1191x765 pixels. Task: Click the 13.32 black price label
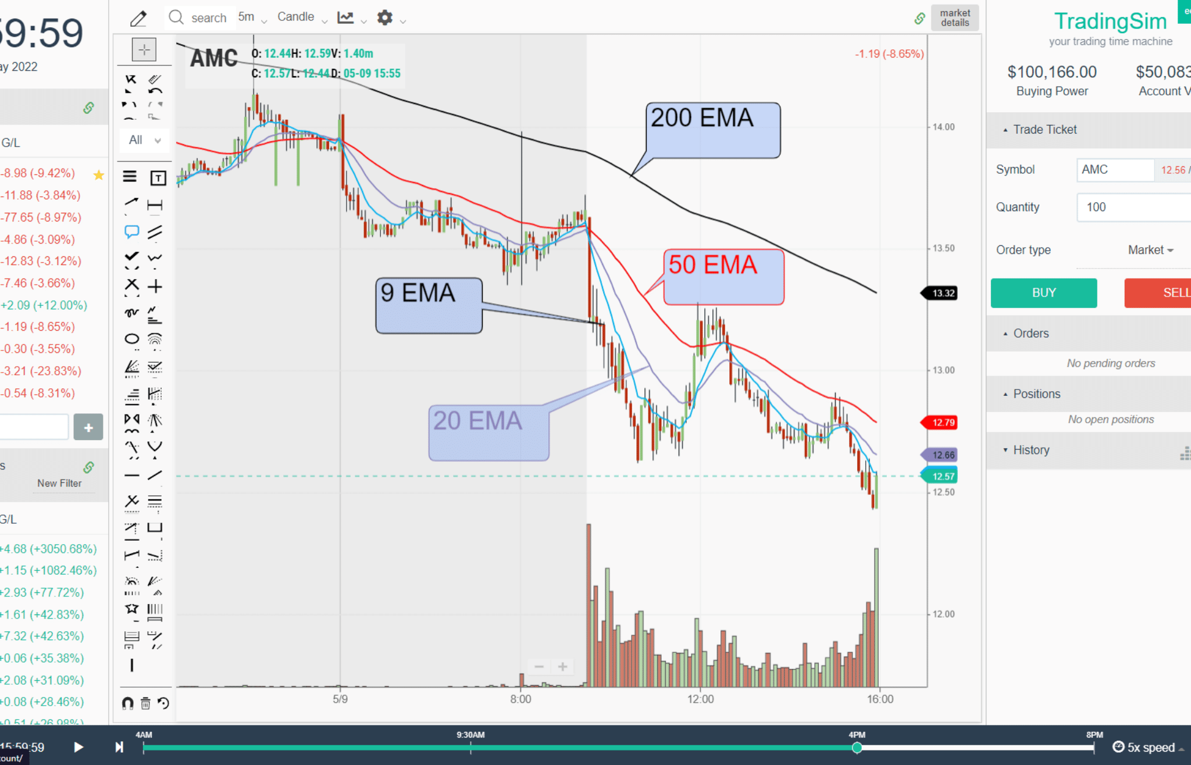pyautogui.click(x=940, y=293)
